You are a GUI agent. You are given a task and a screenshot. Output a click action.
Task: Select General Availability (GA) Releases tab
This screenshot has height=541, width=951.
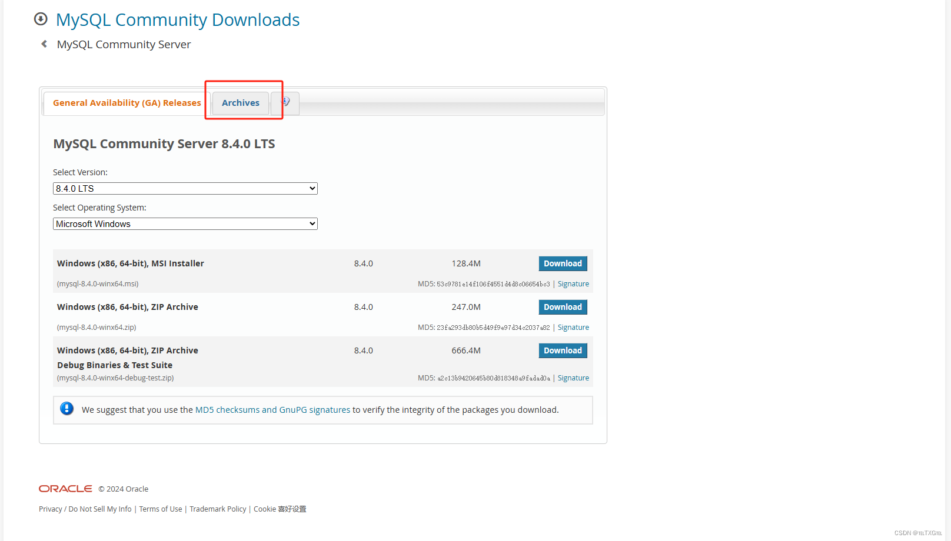pyautogui.click(x=127, y=103)
